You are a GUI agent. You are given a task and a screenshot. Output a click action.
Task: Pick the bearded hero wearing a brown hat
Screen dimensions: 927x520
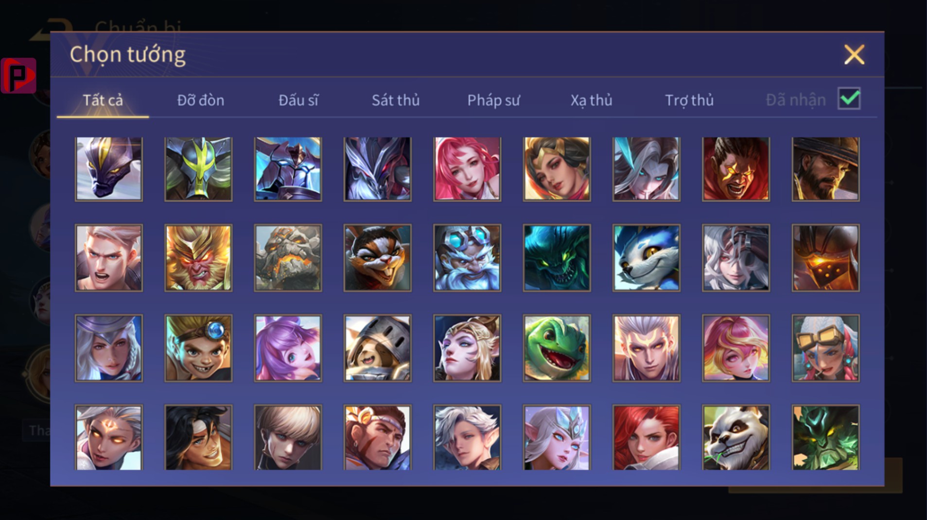(825, 168)
